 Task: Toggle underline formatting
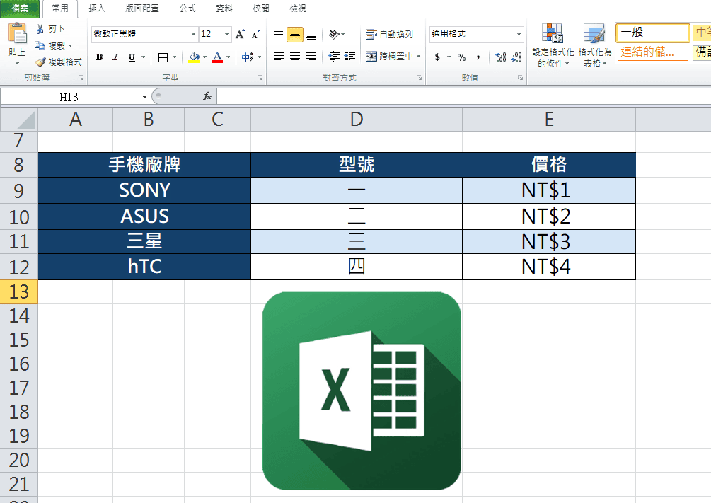coord(132,57)
